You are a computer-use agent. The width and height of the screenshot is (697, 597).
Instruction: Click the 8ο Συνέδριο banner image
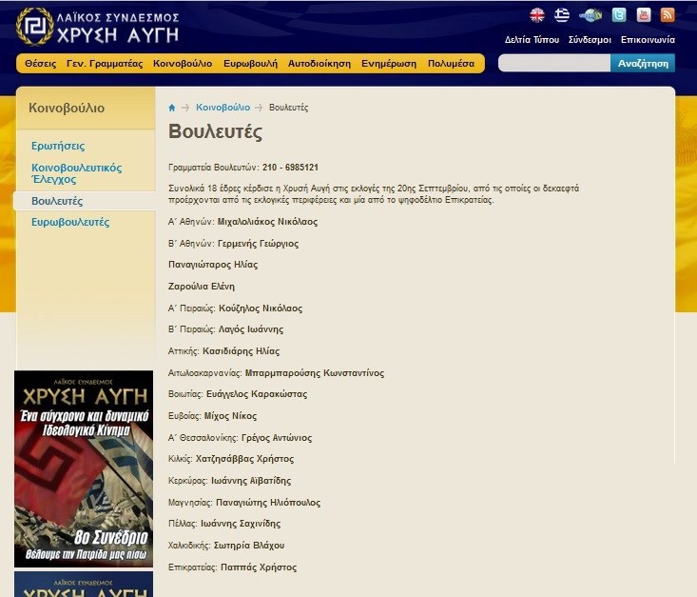84,468
